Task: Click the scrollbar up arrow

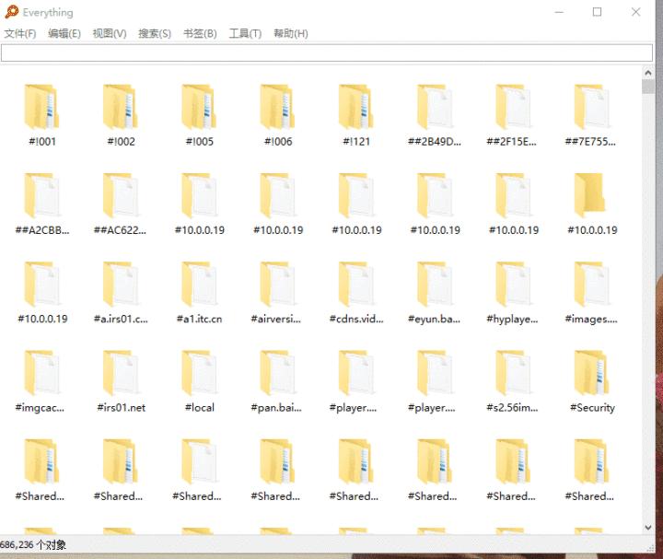Action: click(x=647, y=73)
